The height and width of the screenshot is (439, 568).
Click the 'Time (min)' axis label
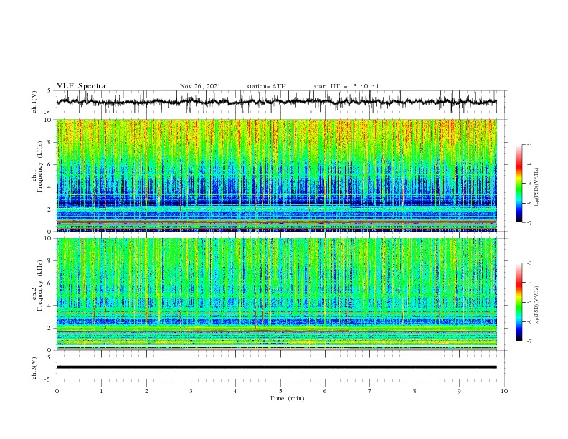[287, 398]
